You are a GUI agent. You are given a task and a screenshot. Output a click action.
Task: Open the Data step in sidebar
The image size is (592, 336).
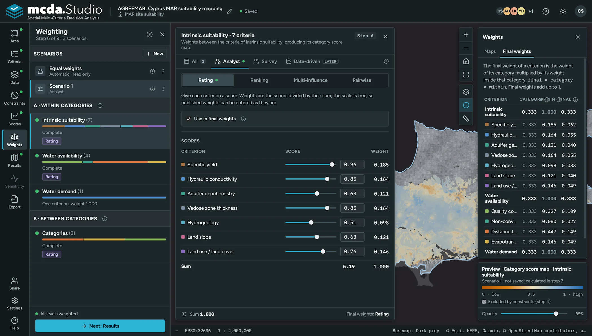click(15, 78)
